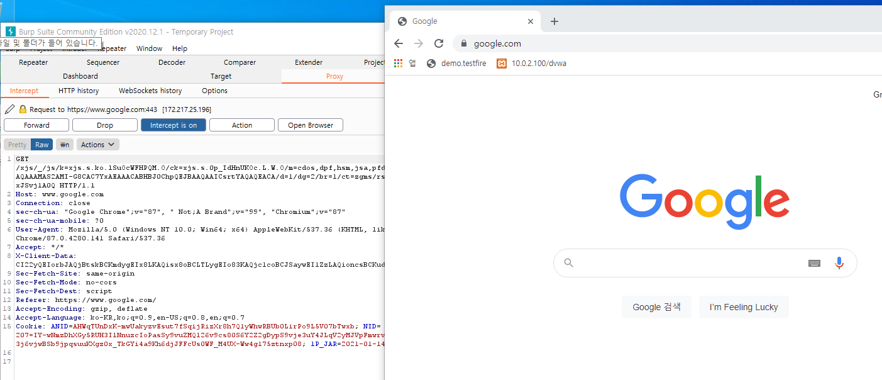Open the Window menu in Burp

(x=149, y=48)
